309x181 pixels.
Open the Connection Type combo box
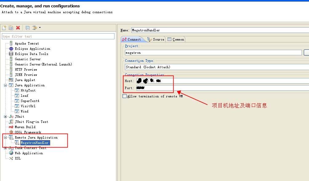pos(215,67)
